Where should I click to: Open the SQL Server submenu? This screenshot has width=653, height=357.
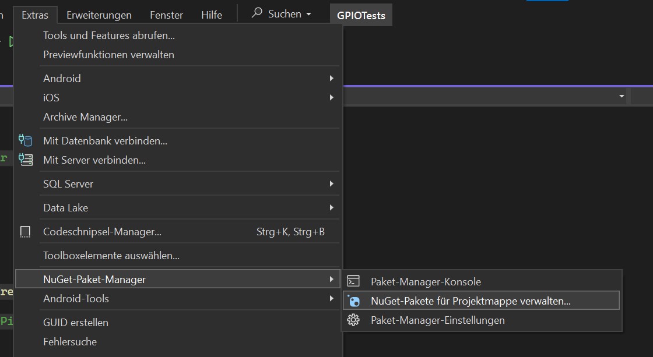[x=331, y=184]
